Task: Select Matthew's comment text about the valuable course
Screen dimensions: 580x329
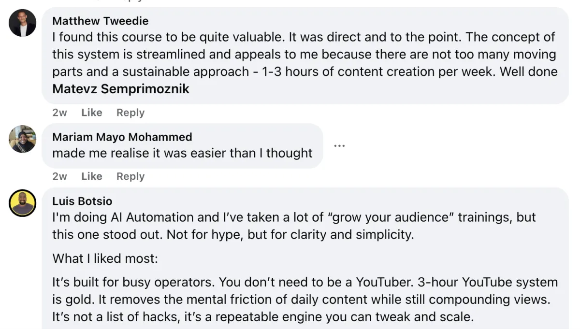Action: (305, 63)
